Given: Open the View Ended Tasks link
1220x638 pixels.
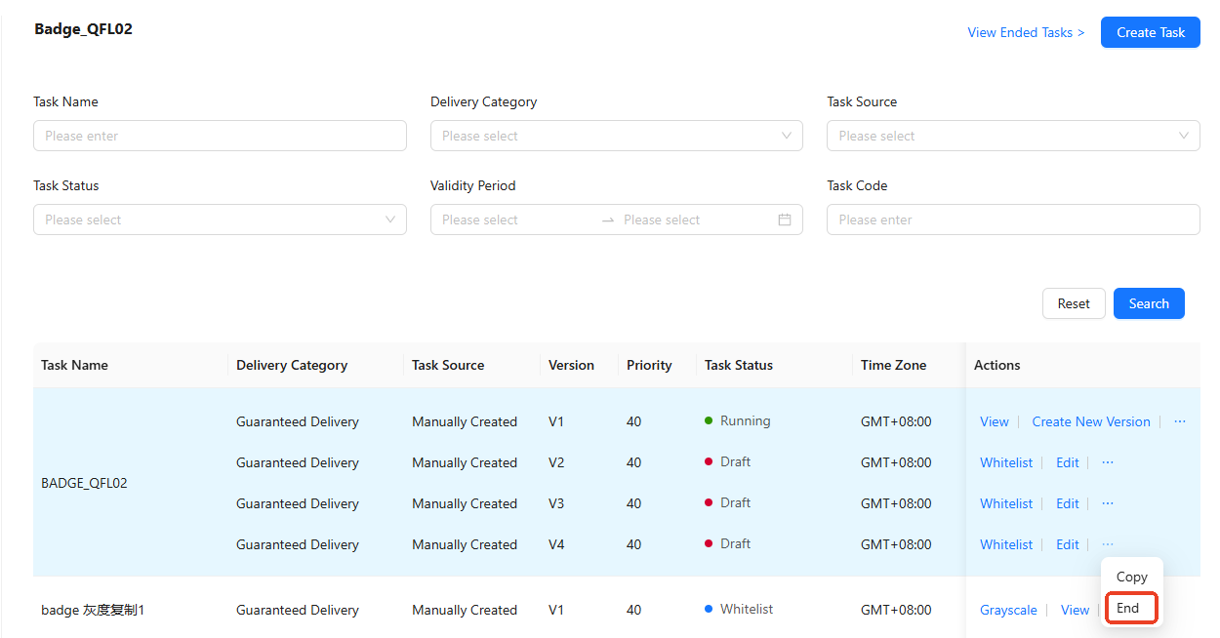Looking at the screenshot, I should coord(1026,32).
